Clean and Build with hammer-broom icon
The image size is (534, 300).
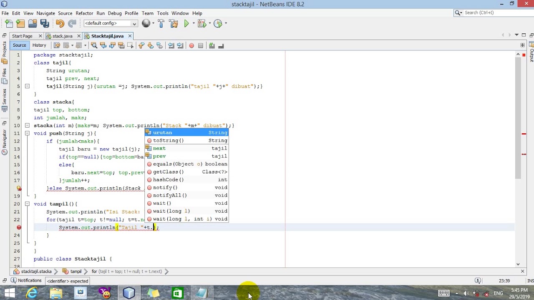coord(174,24)
